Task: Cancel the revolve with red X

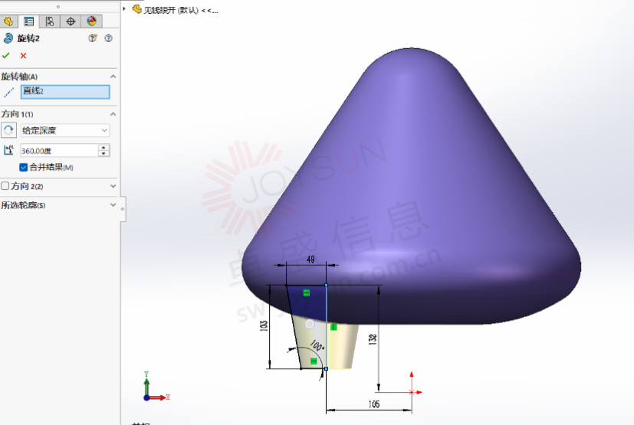Action: [23, 56]
